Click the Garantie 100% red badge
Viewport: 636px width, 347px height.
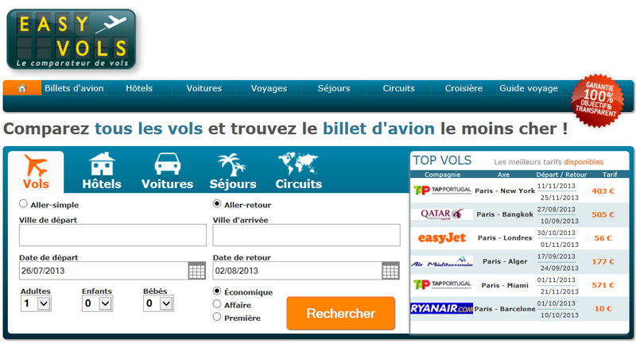tap(597, 101)
